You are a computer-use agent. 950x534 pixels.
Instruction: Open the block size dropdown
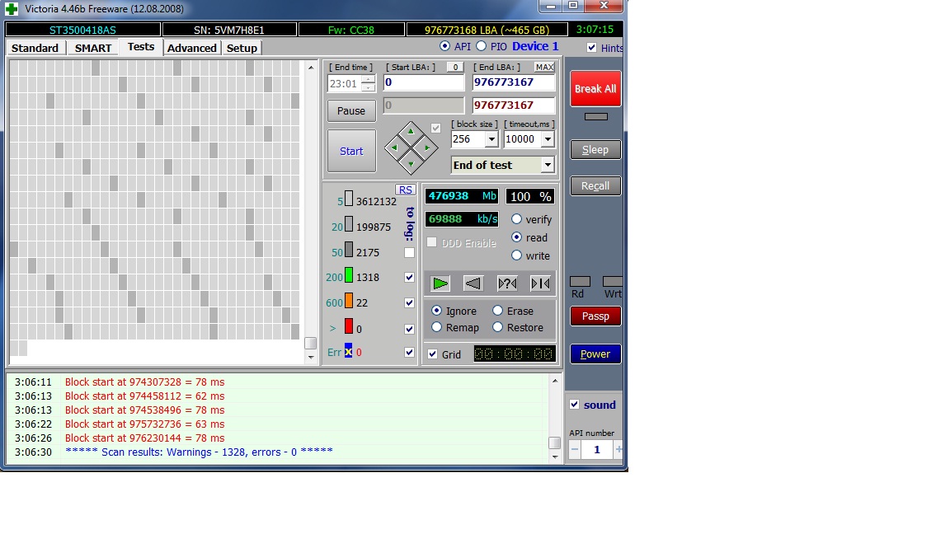click(x=491, y=139)
